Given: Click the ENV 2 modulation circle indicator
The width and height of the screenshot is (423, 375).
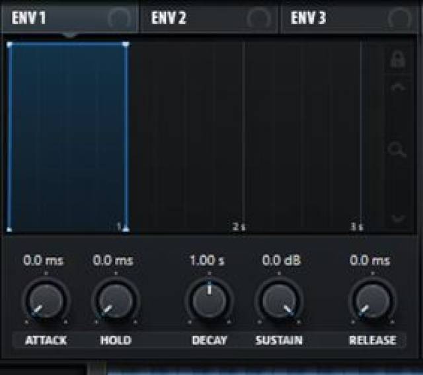Looking at the screenshot, I should 258,18.
